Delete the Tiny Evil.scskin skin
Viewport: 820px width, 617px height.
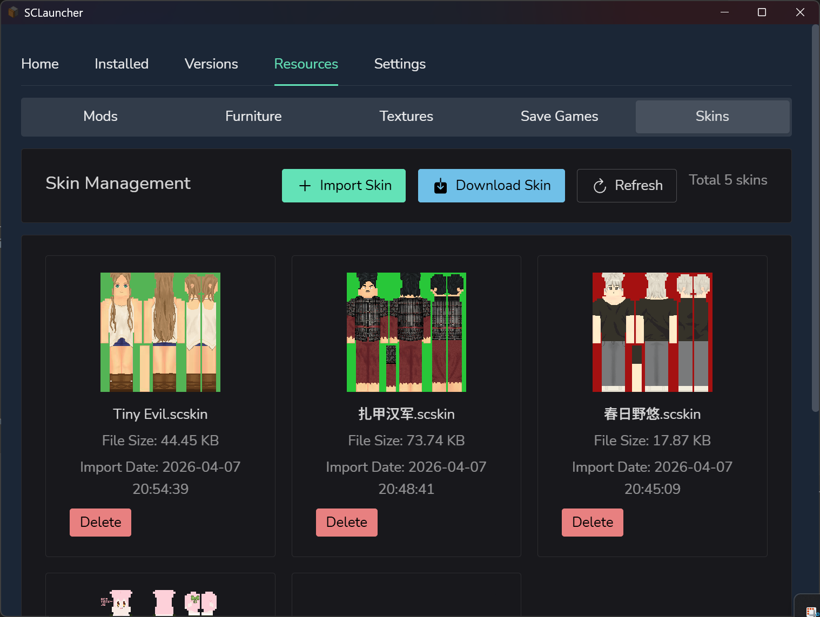(100, 523)
